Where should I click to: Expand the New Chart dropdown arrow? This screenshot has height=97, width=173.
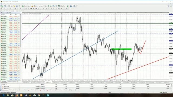[x=3, y=6]
